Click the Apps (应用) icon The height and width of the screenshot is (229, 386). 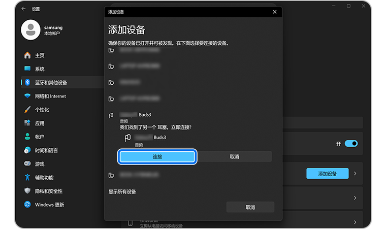point(27,123)
